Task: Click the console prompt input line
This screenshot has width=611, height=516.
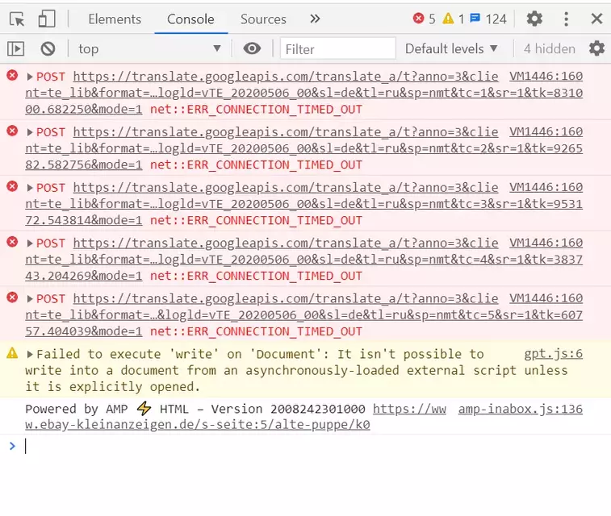Action: click(305, 446)
